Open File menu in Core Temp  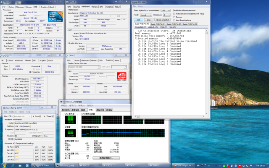coord(5,112)
